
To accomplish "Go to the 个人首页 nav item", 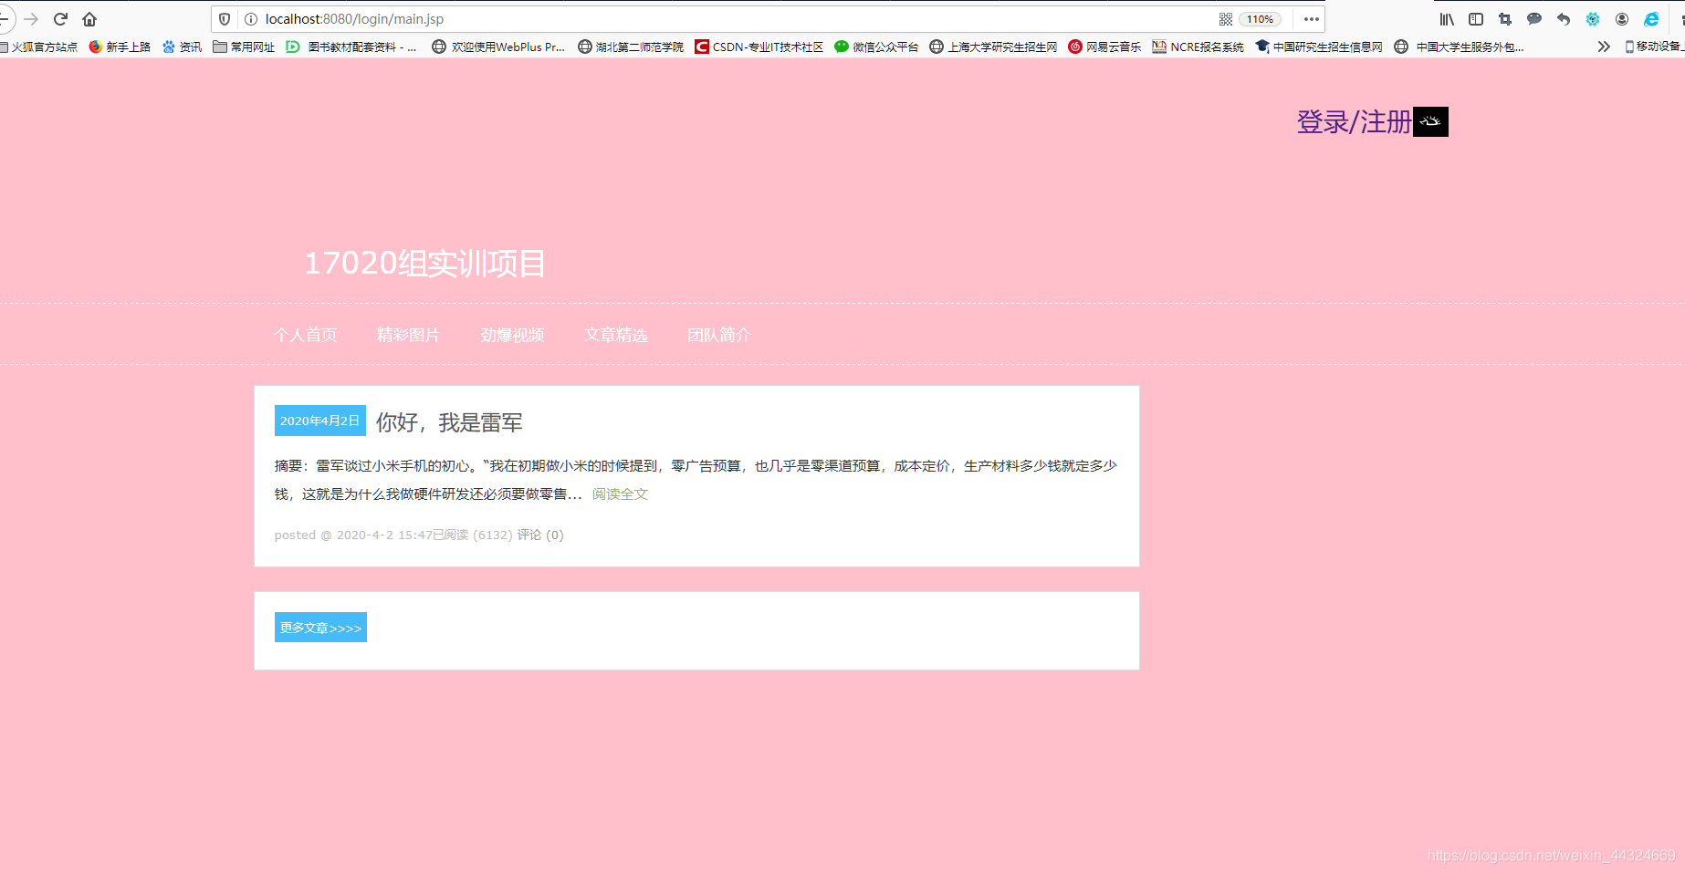I will coord(305,335).
